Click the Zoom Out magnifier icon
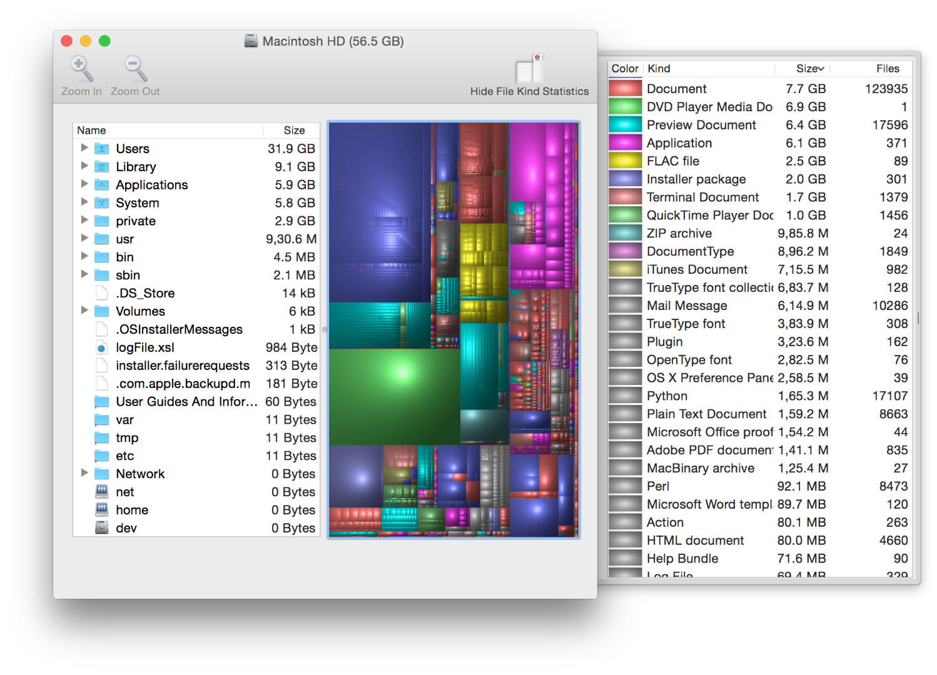937x675 pixels. [135, 69]
